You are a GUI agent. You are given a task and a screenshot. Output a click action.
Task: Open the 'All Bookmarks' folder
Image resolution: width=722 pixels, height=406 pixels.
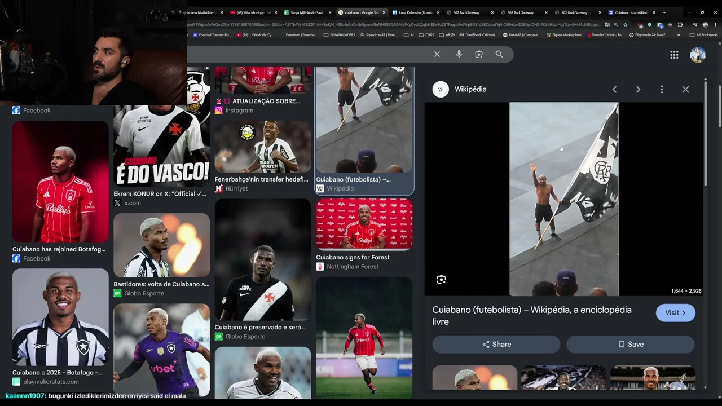click(704, 35)
